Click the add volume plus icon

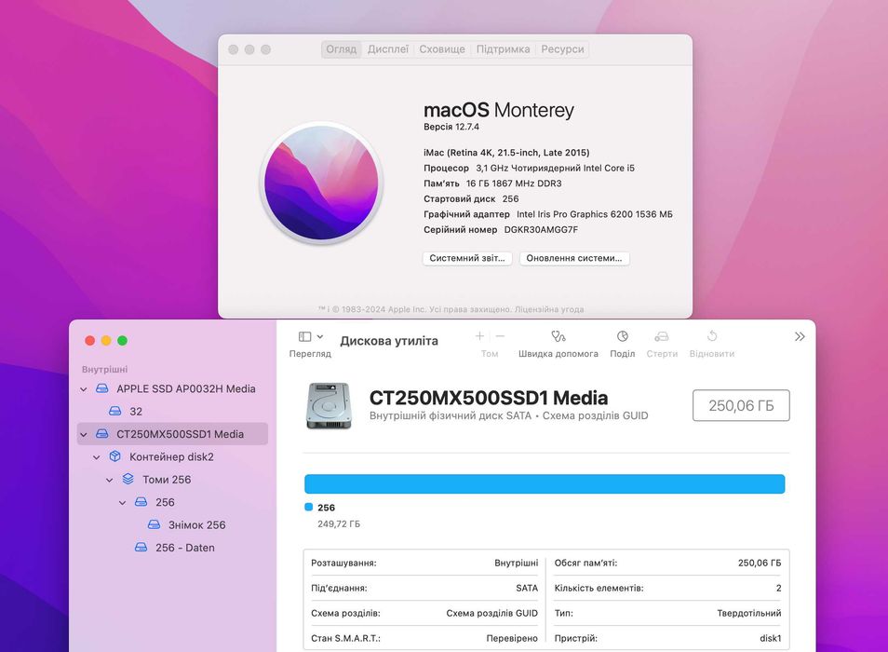point(479,336)
